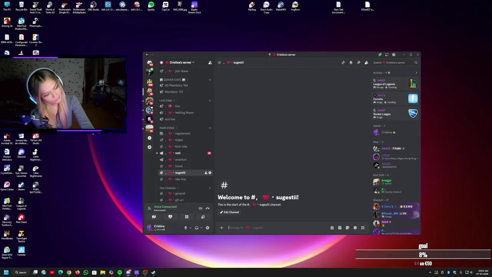Viewport: 492px width, 277px height.
Task: Open the regulament channel
Action: 185,133
